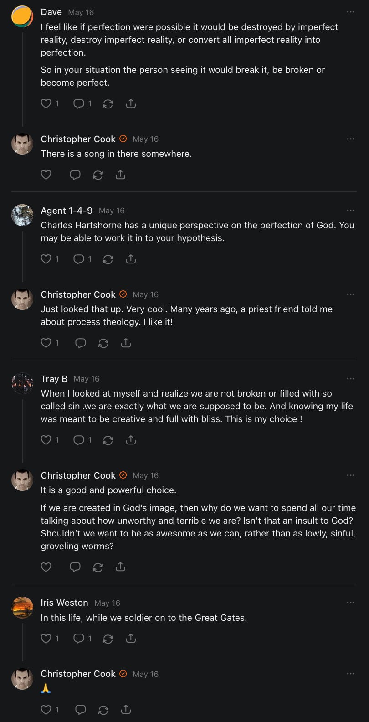369x722 pixels.
Task: Restack Iris Weston's comment
Action: pyautogui.click(x=108, y=639)
